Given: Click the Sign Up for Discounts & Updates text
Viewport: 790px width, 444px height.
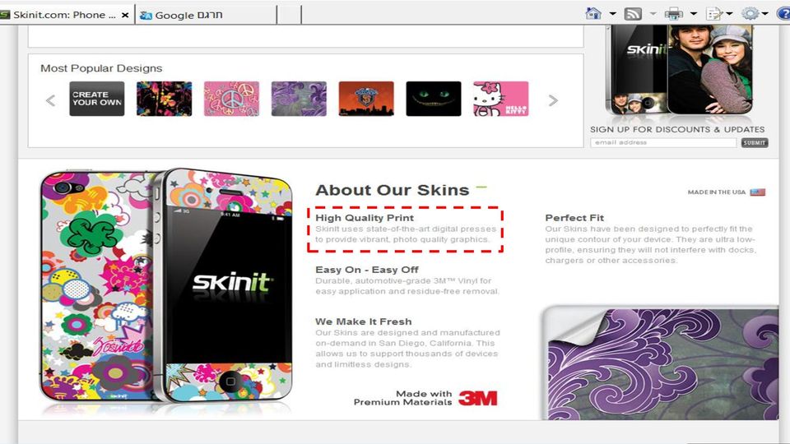Looking at the screenshot, I should coord(677,129).
